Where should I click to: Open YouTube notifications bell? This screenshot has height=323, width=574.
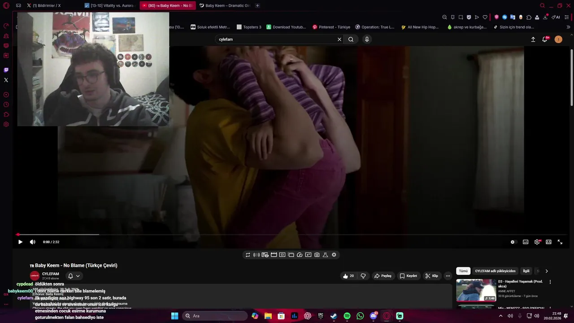point(545,39)
